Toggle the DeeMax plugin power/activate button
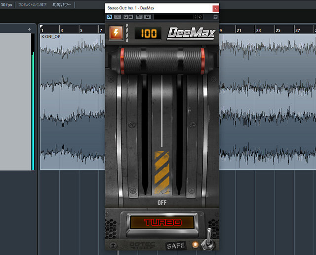This screenshot has width=316, height=255. (x=109, y=17)
